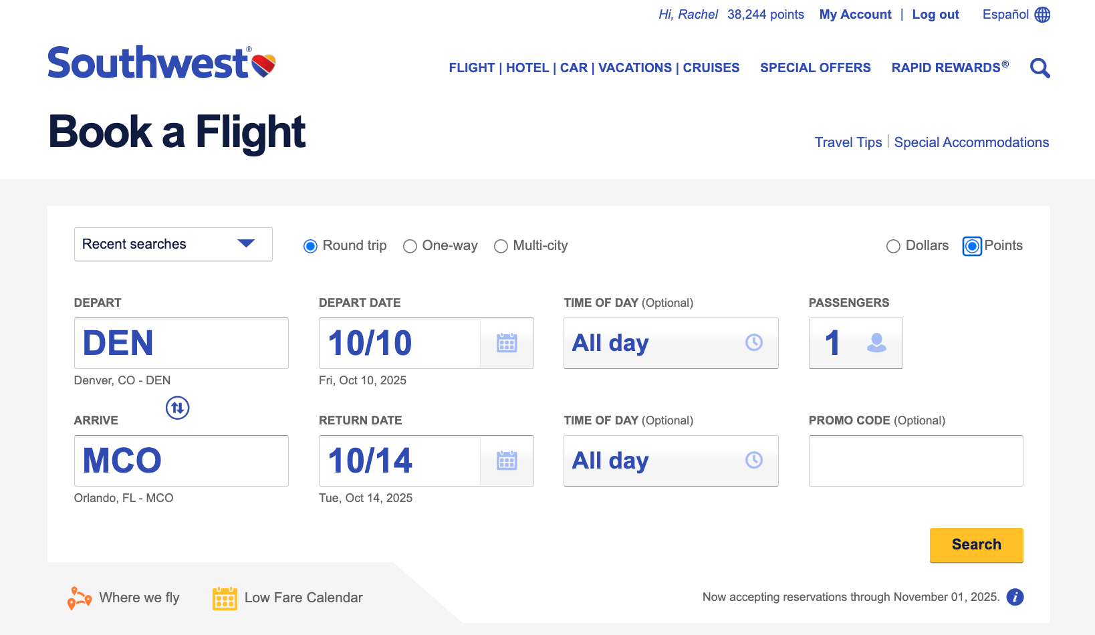Click the Where we fly map icon
1095x635 pixels.
point(78,597)
